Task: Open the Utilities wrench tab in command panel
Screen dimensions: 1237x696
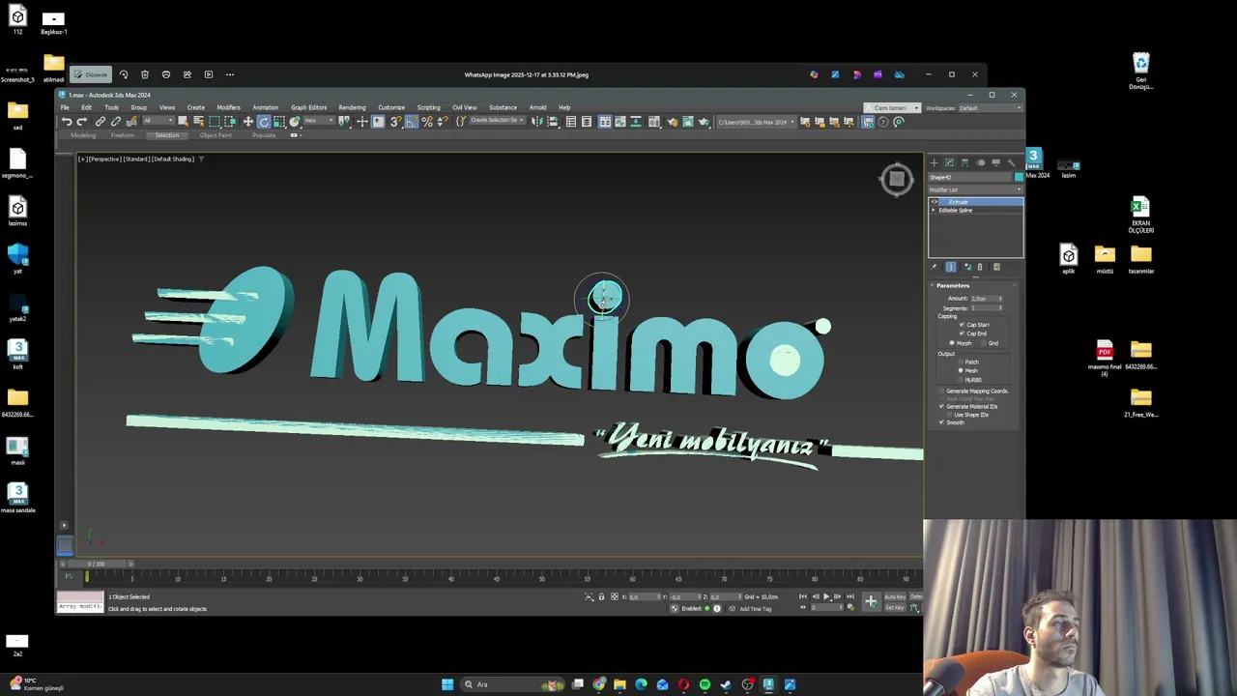Action: pyautogui.click(x=1011, y=162)
